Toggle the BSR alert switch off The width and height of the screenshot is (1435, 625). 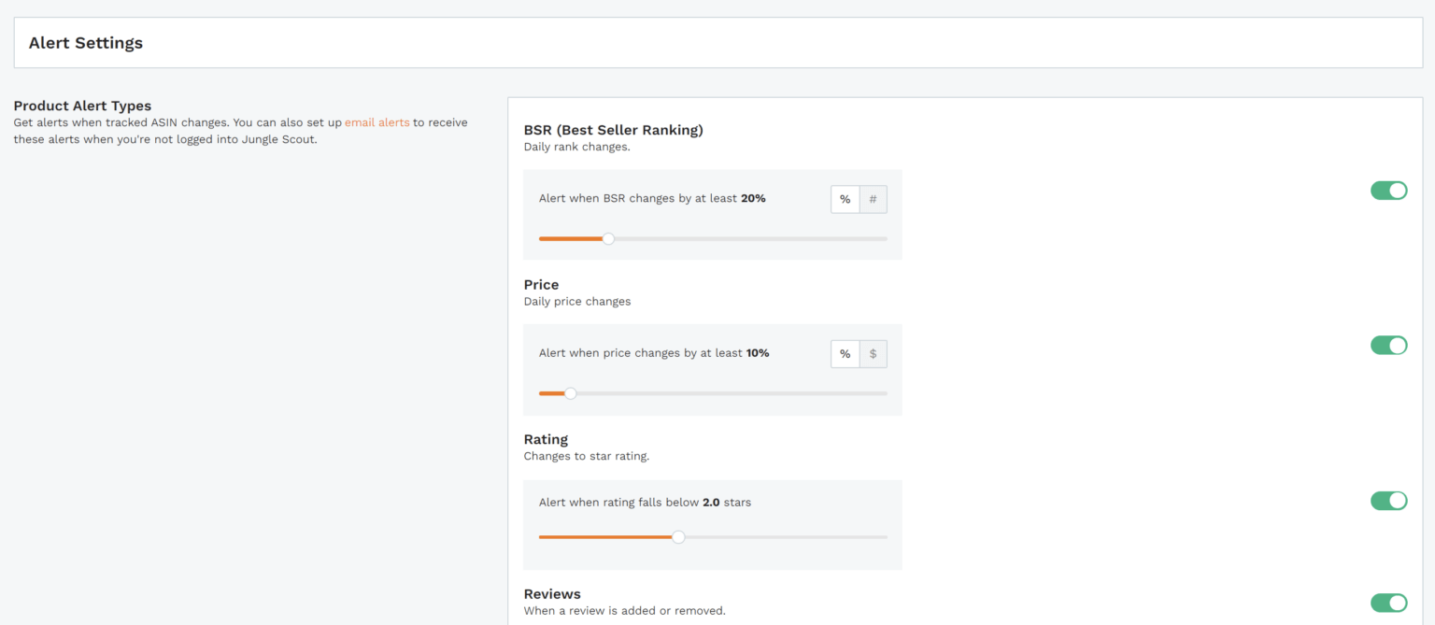point(1388,191)
